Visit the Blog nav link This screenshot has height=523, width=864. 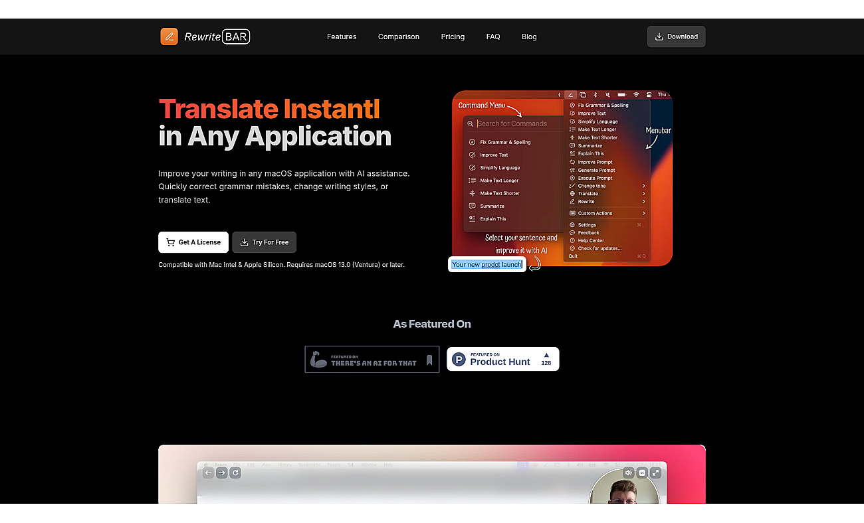(529, 37)
